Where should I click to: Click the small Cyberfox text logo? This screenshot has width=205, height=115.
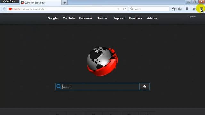click(x=192, y=17)
